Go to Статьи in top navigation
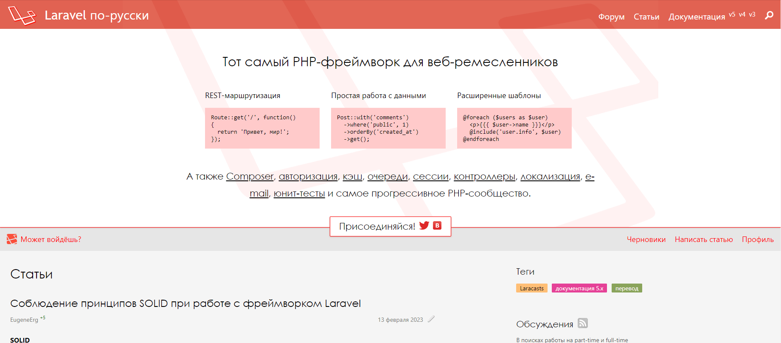Image resolution: width=781 pixels, height=343 pixels. click(x=646, y=17)
